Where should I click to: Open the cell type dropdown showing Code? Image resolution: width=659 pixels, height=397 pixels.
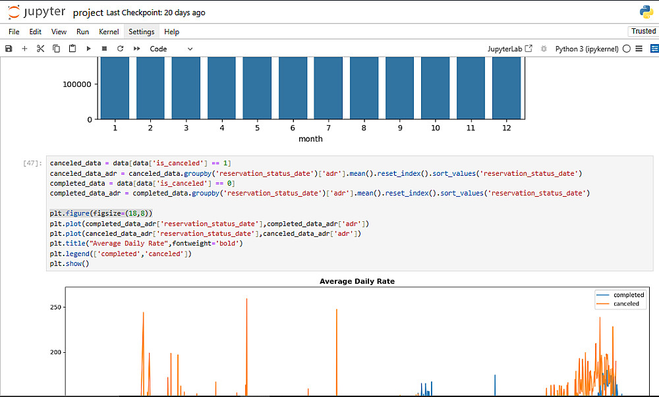(x=171, y=49)
